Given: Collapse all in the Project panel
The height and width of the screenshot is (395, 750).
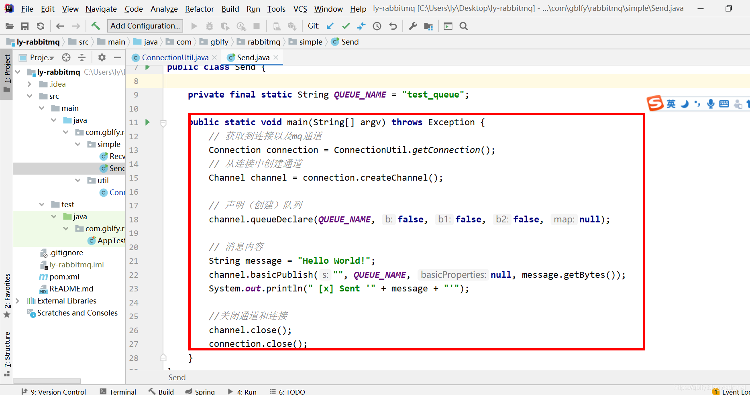Looking at the screenshot, I should click(82, 57).
